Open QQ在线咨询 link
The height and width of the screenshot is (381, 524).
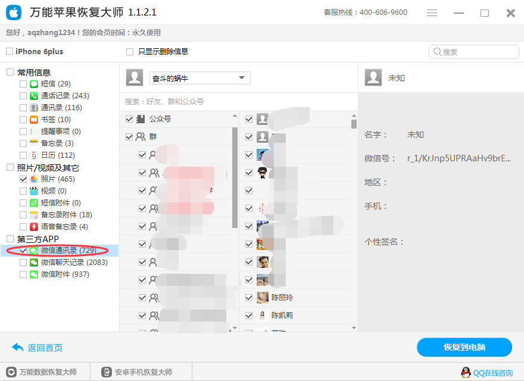[493, 373]
